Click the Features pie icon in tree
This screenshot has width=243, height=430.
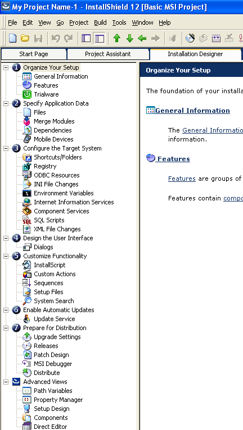(27, 85)
